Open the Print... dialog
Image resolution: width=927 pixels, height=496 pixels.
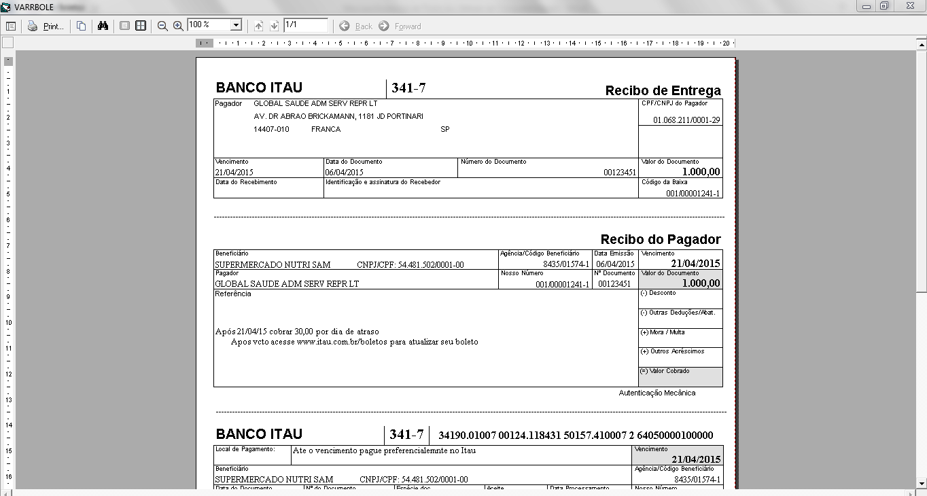click(46, 26)
